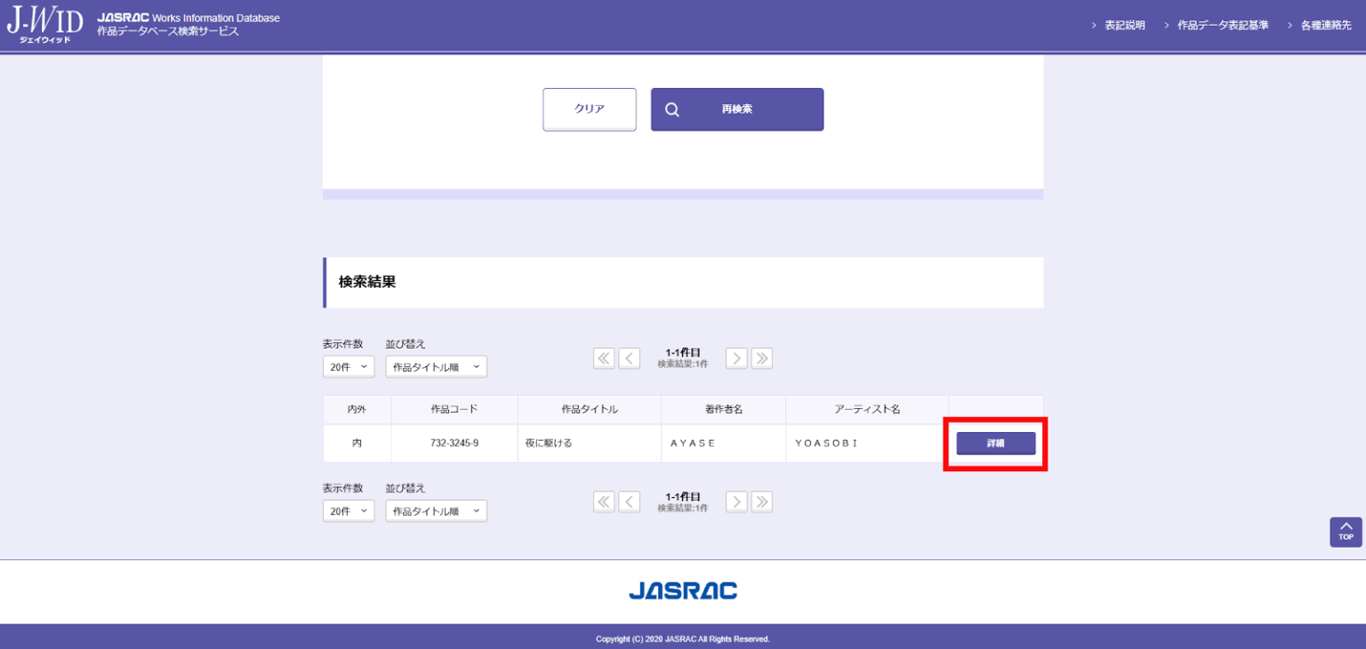Click the next-page arrow above the results table
The image size is (1366, 649).
coord(736,357)
